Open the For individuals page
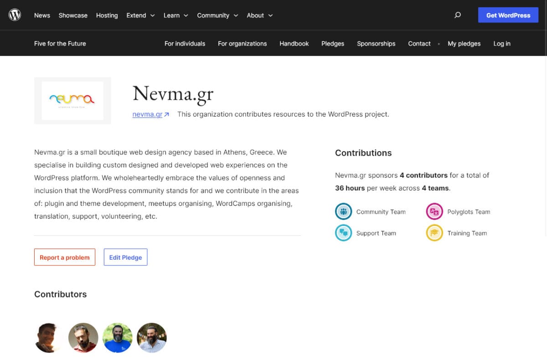The height and width of the screenshot is (363, 547). point(185,44)
